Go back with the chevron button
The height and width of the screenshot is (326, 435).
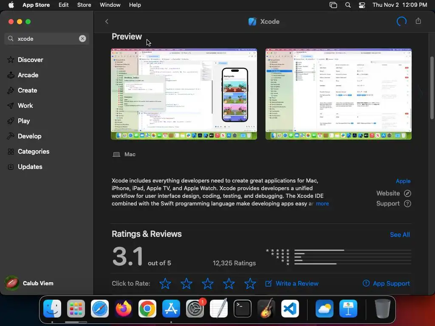pyautogui.click(x=107, y=21)
